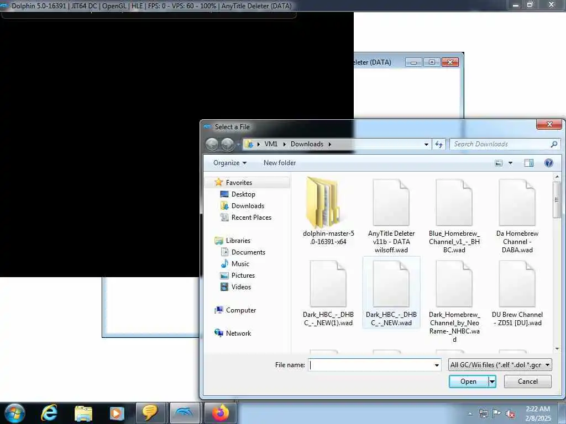Select Favorites header in navigation pane

pyautogui.click(x=239, y=183)
